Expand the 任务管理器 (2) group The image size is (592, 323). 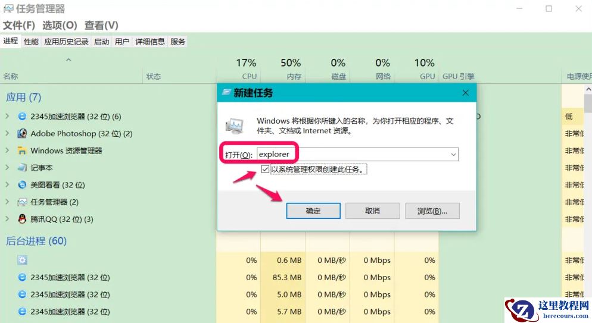point(7,202)
